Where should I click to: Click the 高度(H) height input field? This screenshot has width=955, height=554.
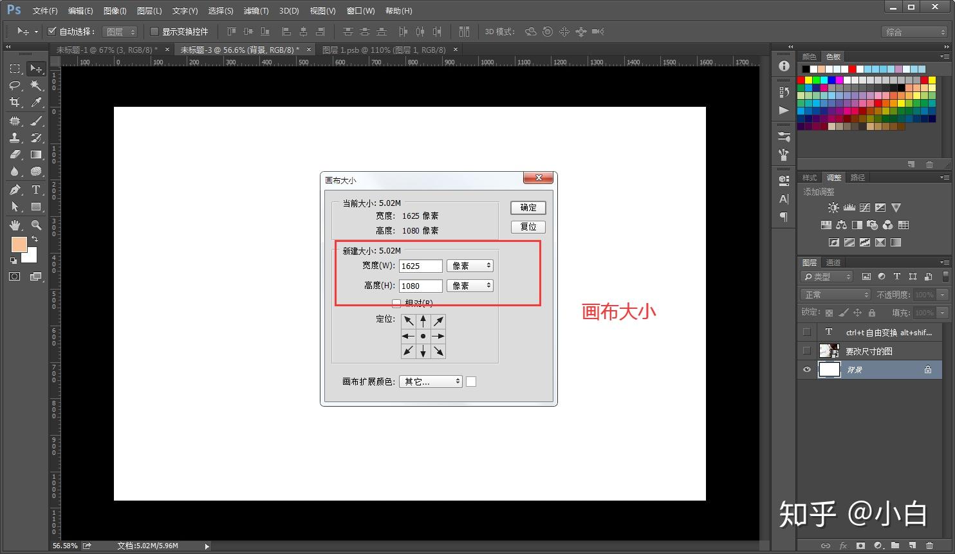coord(421,286)
